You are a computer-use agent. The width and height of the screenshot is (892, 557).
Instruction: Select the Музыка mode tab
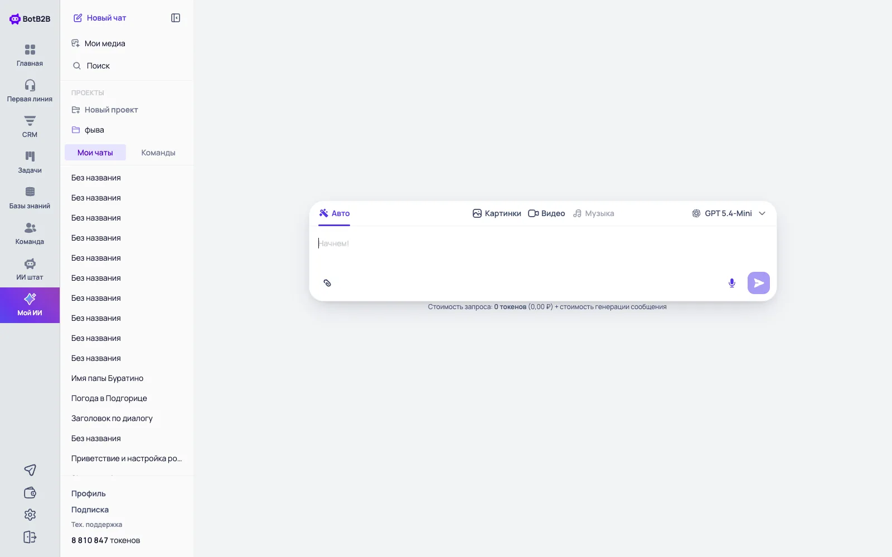(x=594, y=213)
